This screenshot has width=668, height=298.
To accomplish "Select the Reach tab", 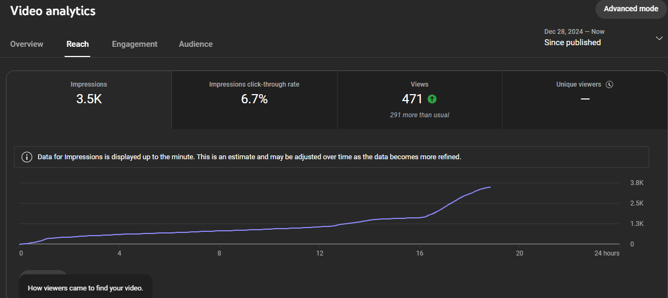I will click(x=77, y=44).
